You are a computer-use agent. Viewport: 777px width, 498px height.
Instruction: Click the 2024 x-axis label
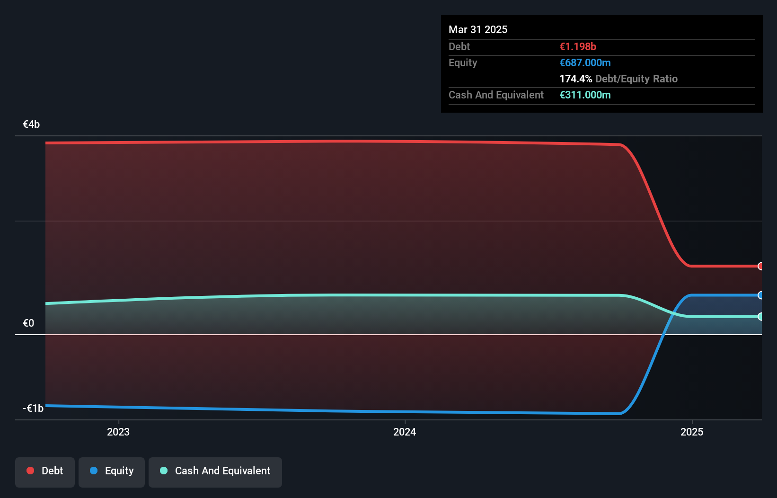[x=405, y=432]
